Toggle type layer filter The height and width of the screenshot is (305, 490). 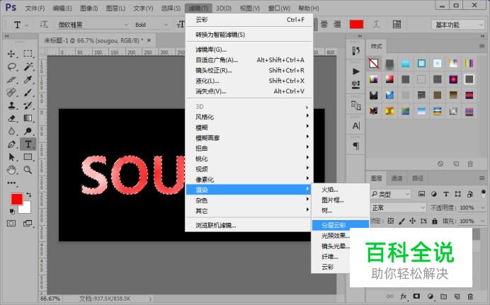pyautogui.click(x=446, y=194)
